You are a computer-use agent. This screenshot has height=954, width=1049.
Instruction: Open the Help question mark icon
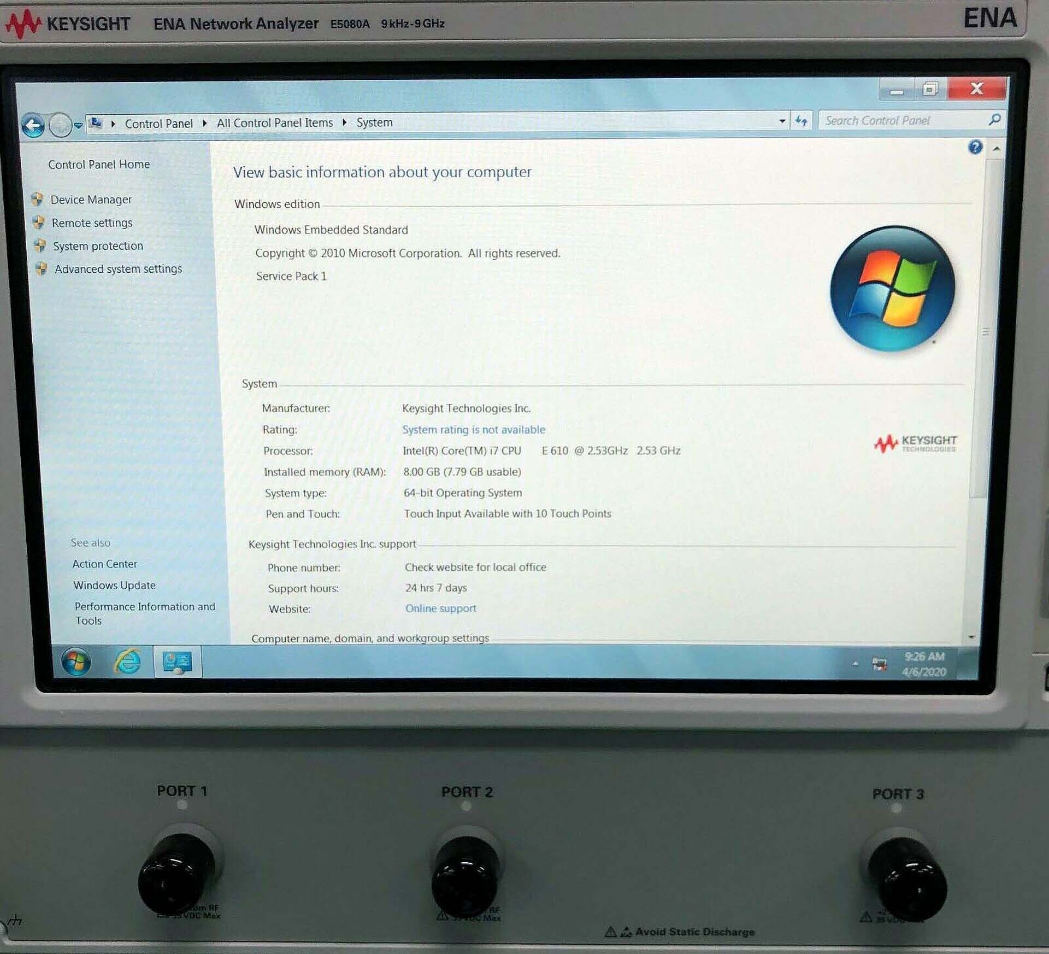975,147
